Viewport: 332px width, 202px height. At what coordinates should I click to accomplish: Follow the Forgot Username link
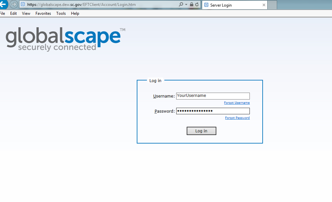[237, 103]
